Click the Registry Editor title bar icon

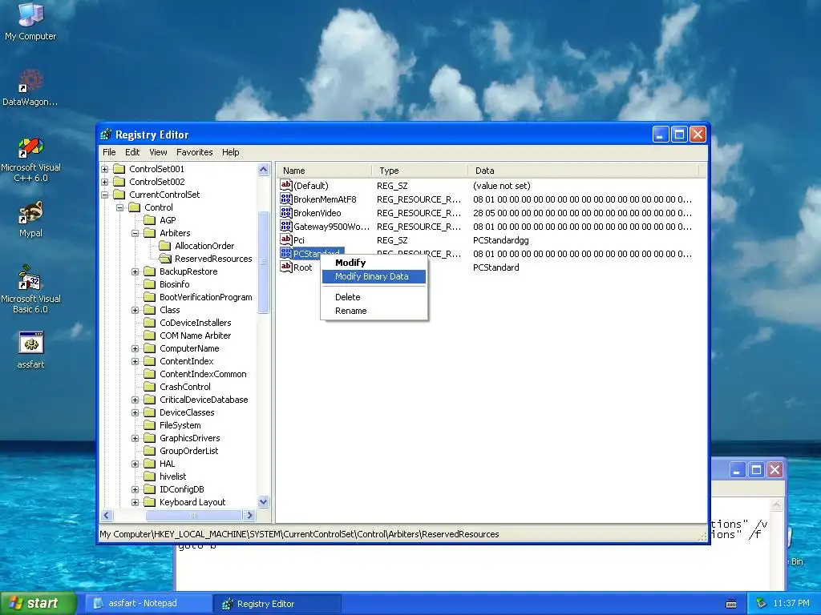106,135
